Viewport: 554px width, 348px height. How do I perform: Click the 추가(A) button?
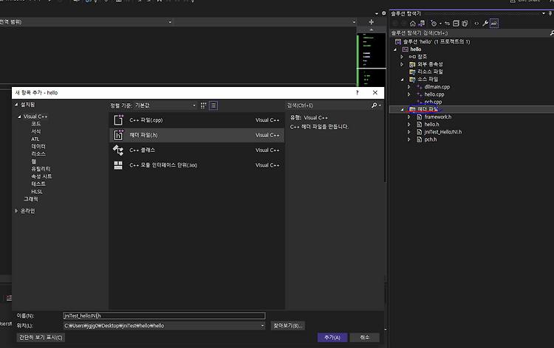click(x=332, y=338)
